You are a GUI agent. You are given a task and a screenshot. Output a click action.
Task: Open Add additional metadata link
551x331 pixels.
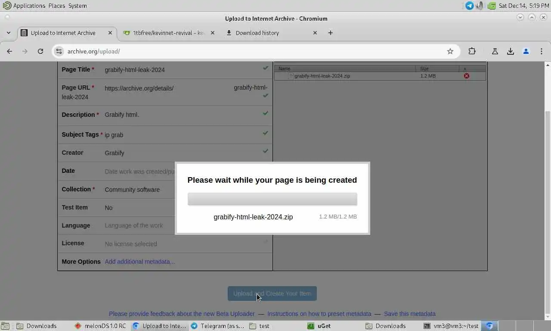(x=140, y=262)
